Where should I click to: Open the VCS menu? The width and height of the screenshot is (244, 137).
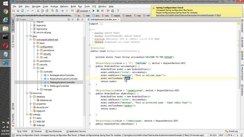[x=94, y=6]
